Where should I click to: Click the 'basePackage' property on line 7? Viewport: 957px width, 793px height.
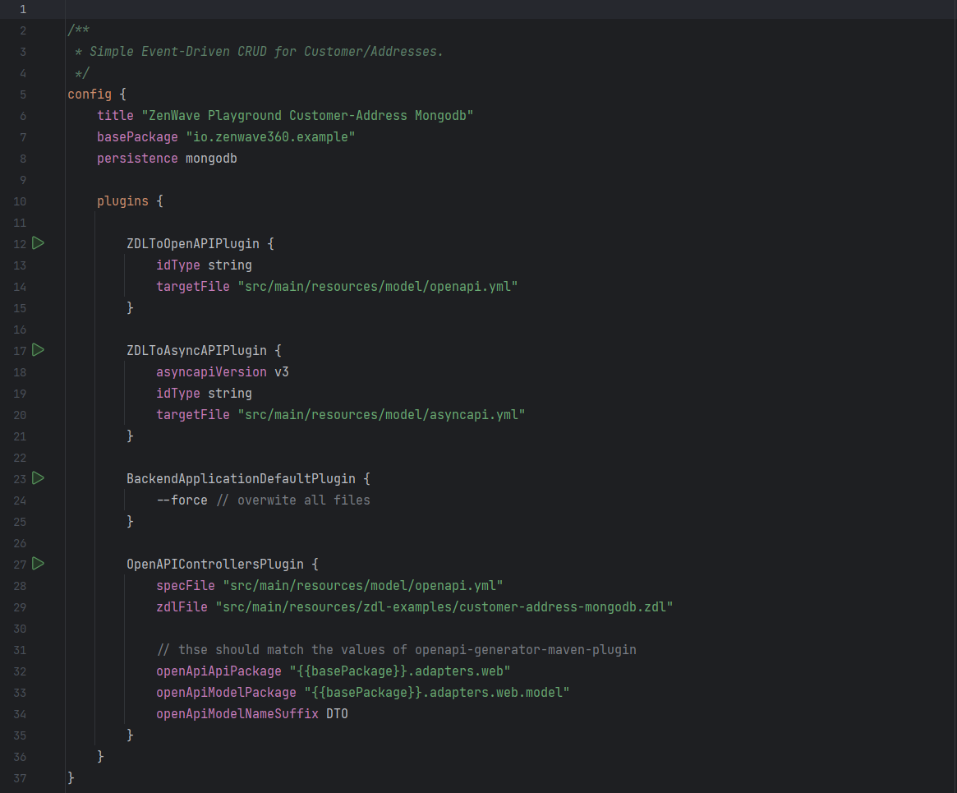136,136
